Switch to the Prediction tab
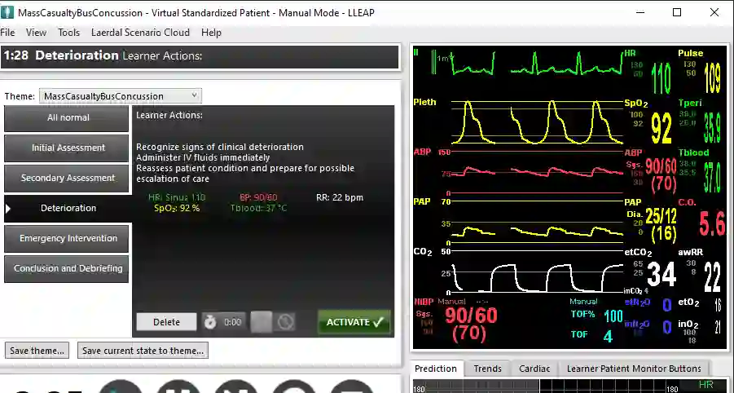The image size is (734, 393). coord(435,369)
